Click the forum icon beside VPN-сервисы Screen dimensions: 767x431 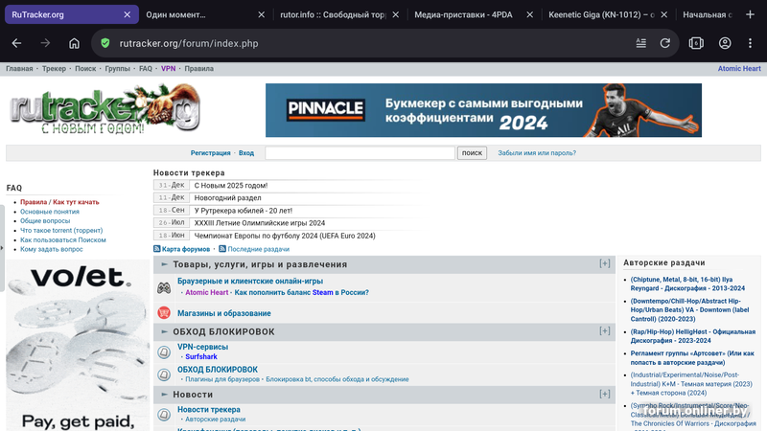tap(164, 352)
